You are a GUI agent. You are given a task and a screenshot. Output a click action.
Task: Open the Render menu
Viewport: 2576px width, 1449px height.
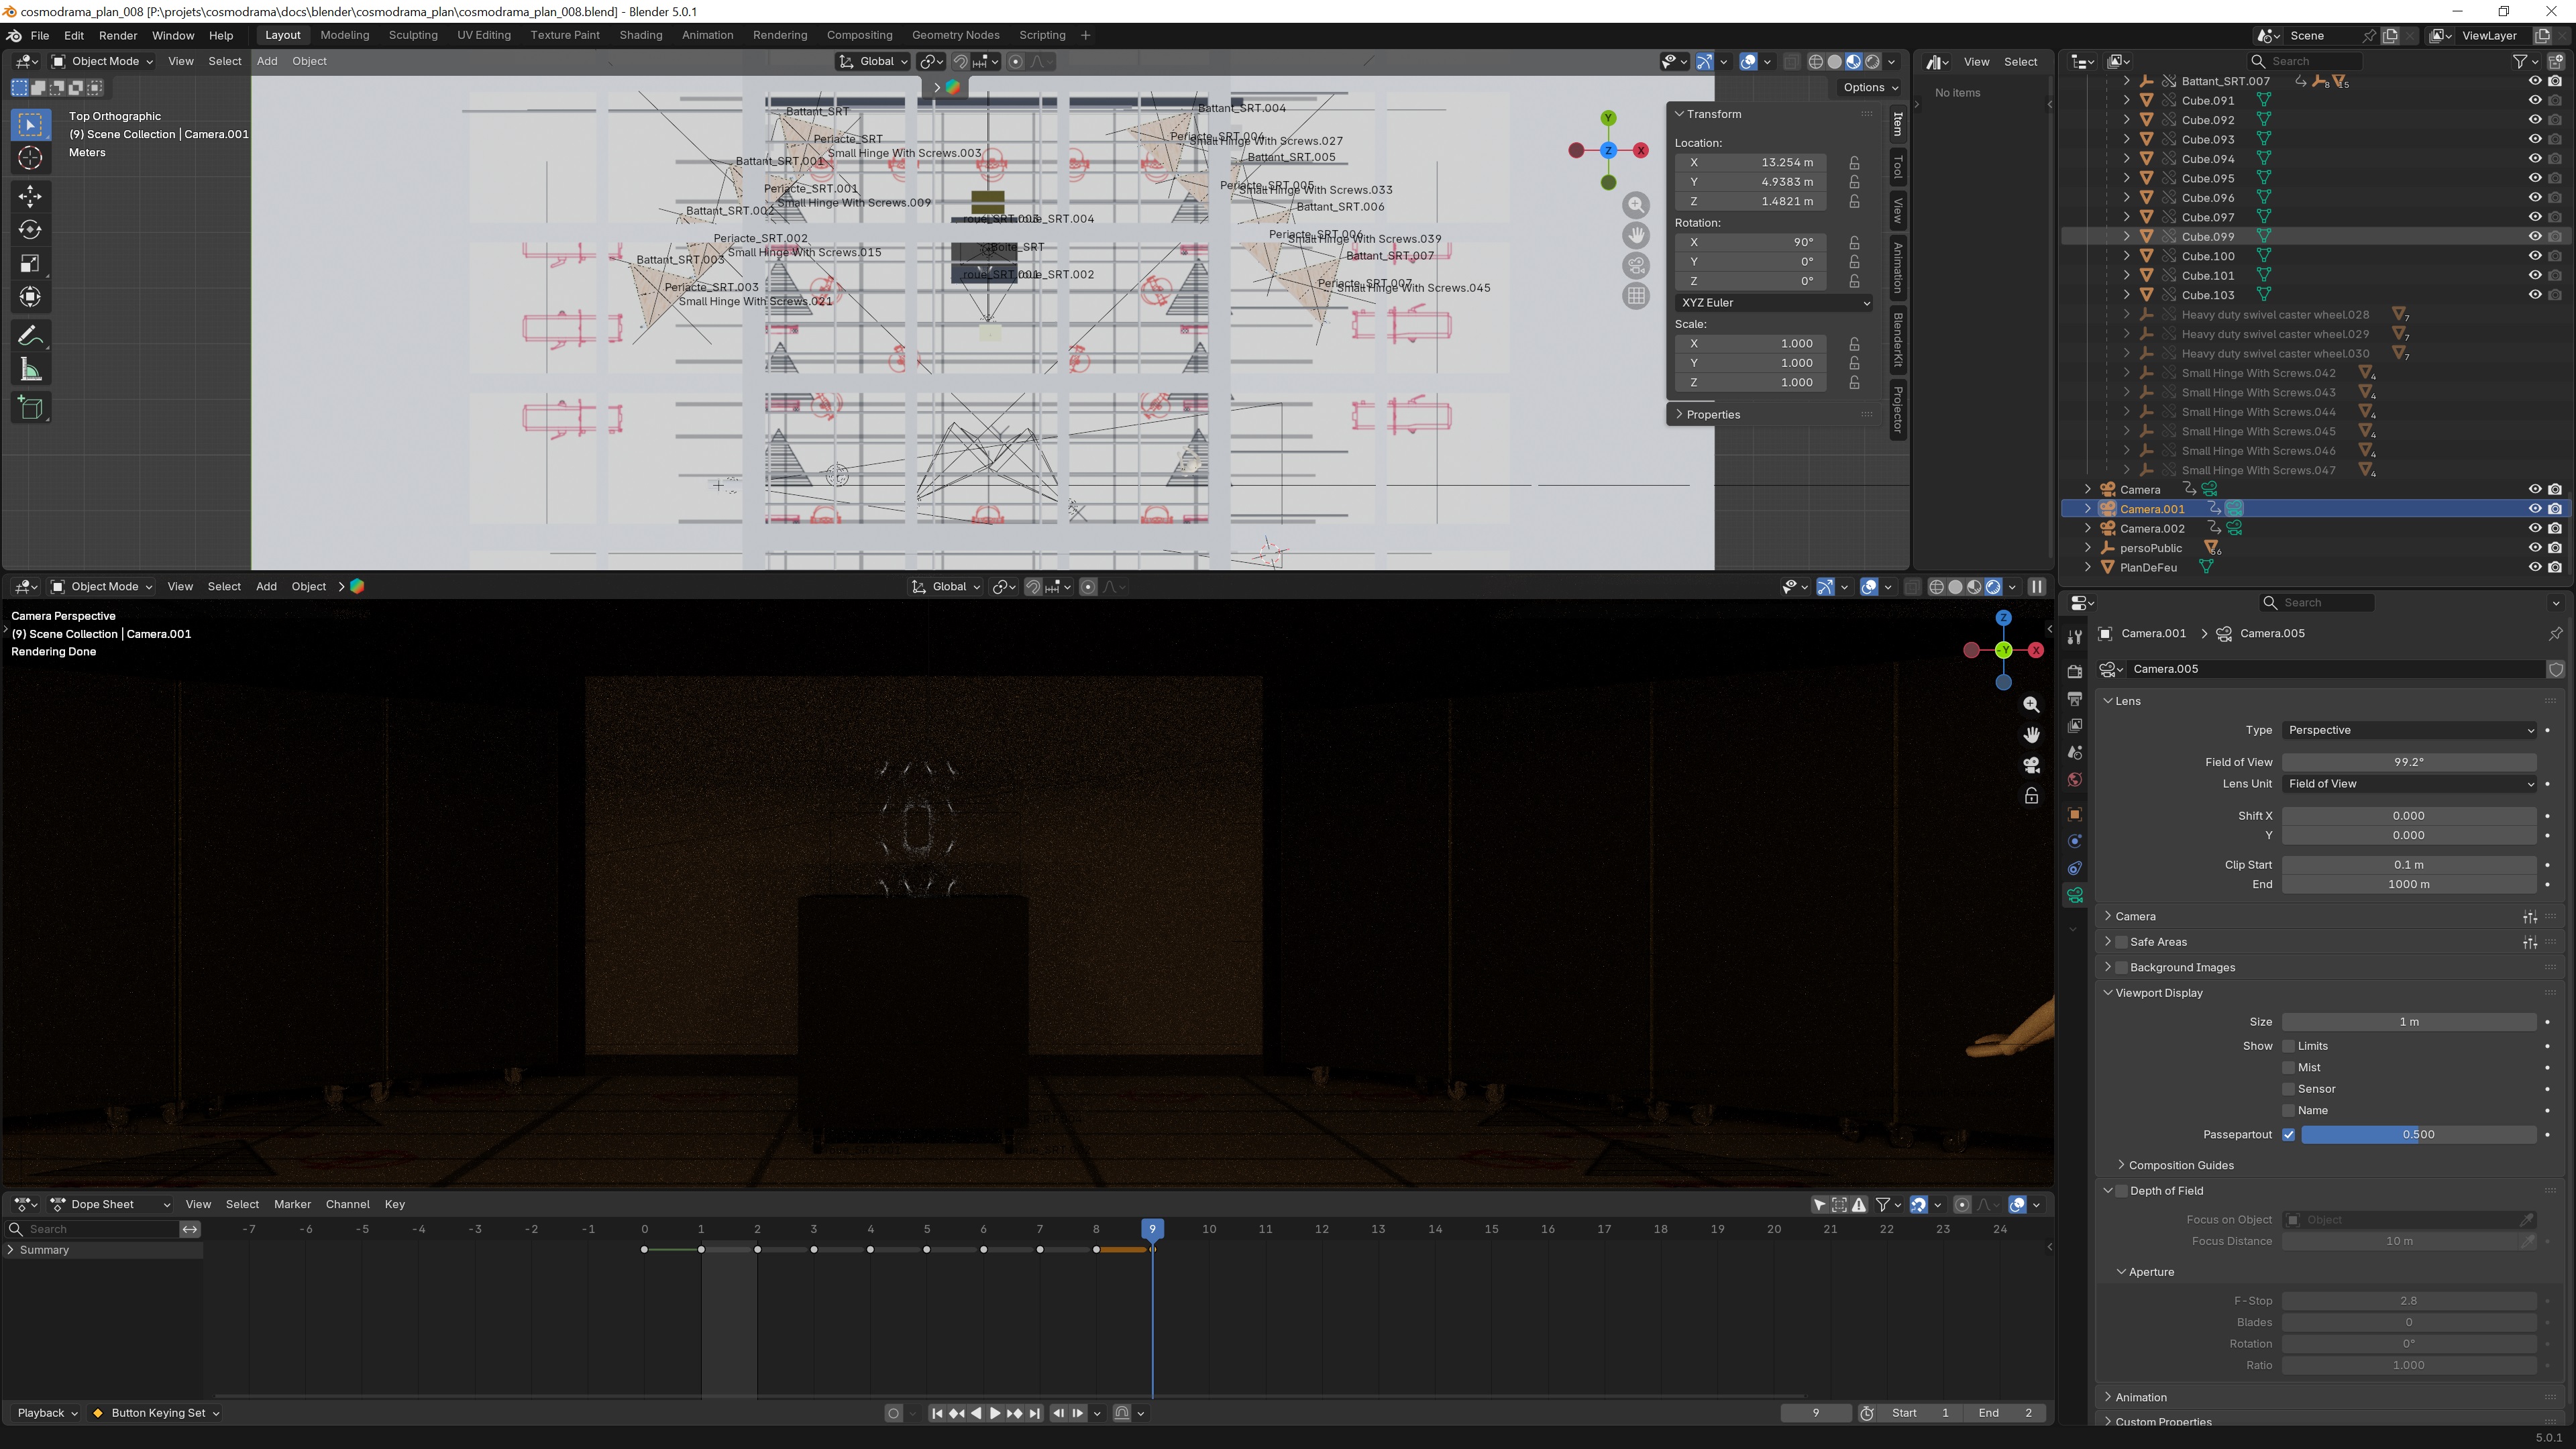click(117, 35)
